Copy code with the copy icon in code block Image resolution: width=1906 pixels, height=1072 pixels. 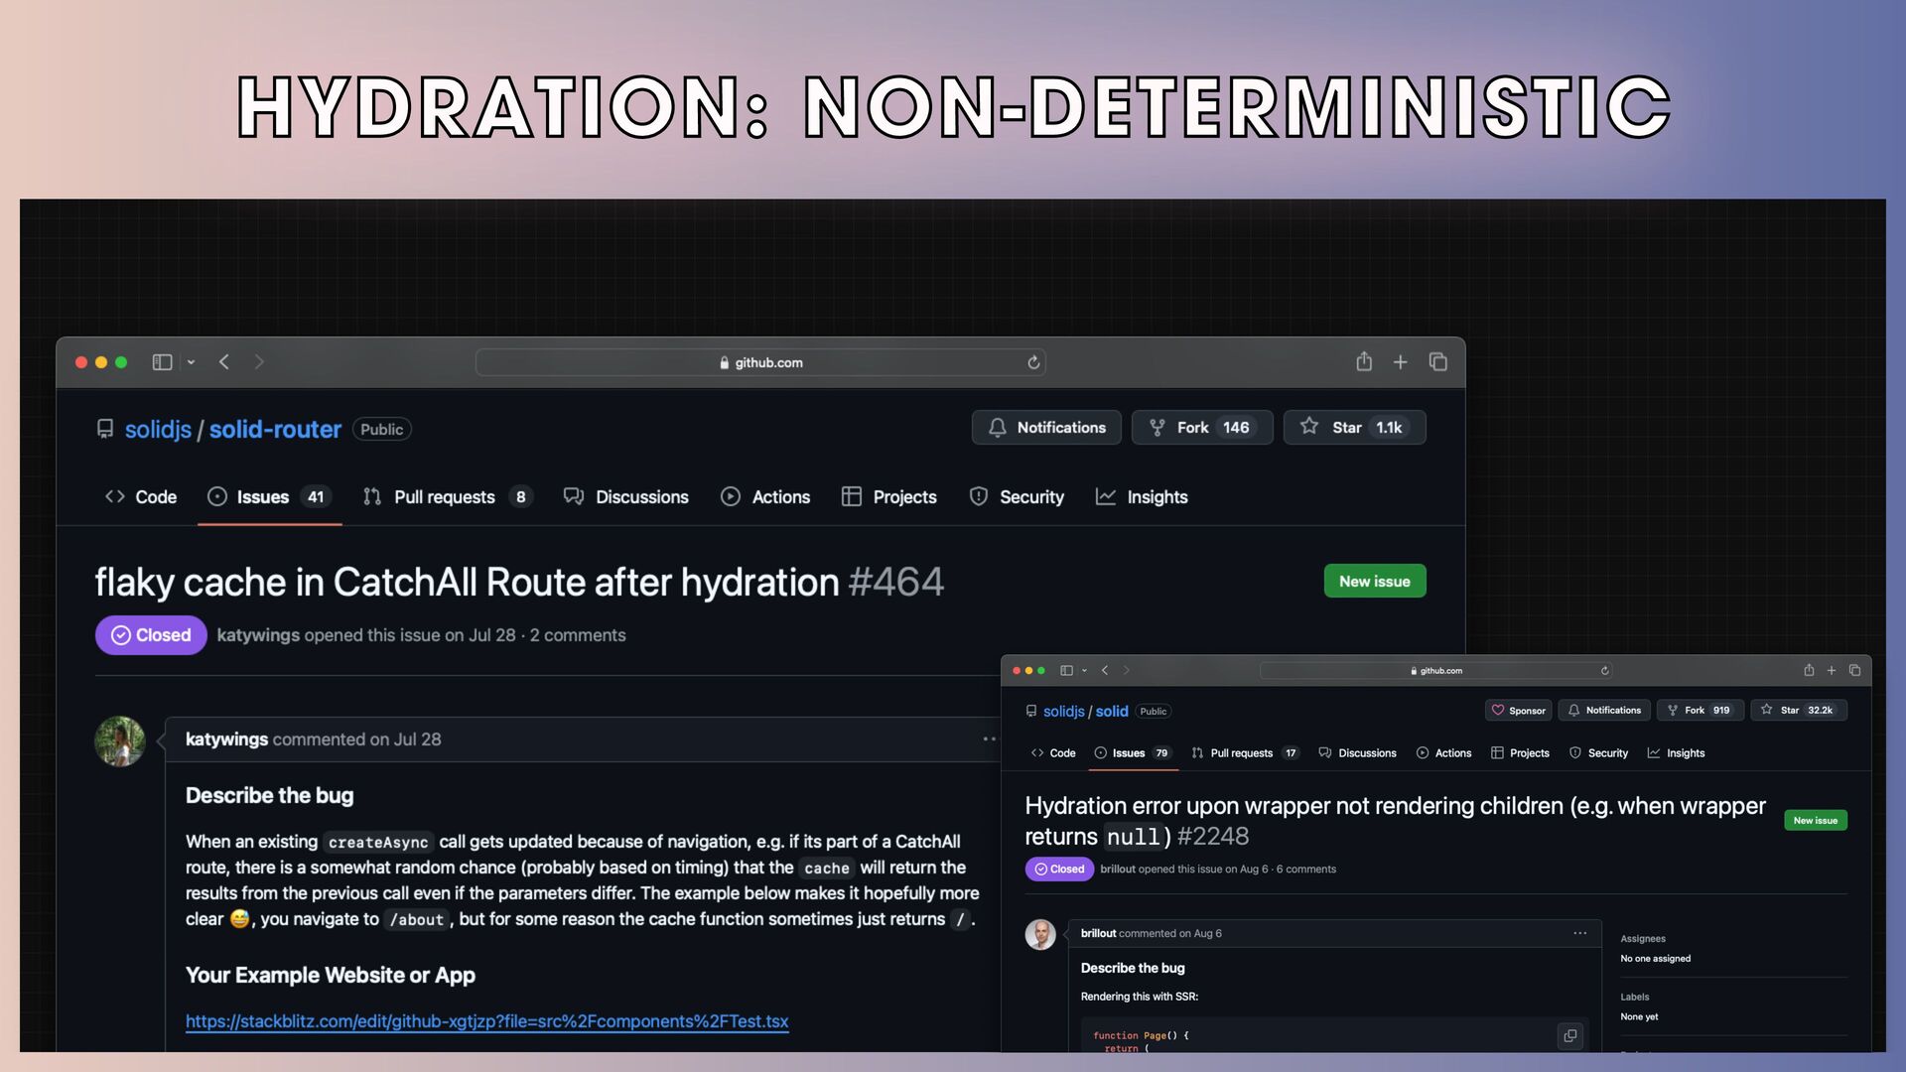point(1569,1036)
